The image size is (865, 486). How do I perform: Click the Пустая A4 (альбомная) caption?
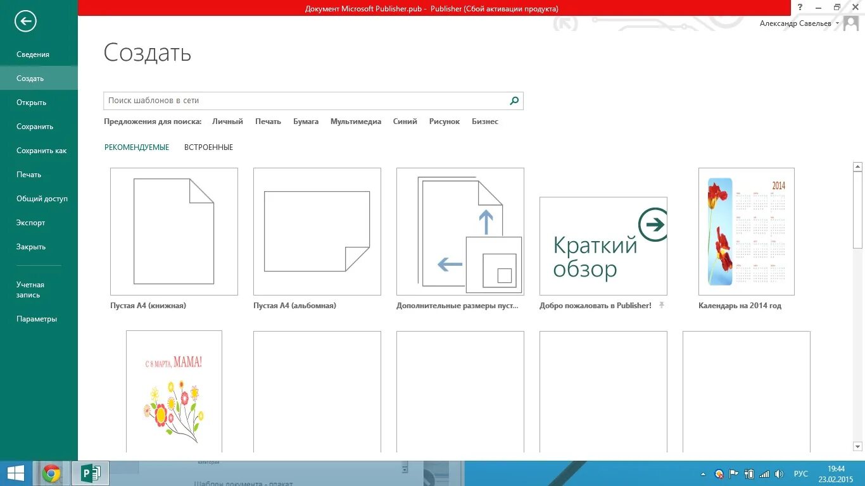pos(294,306)
